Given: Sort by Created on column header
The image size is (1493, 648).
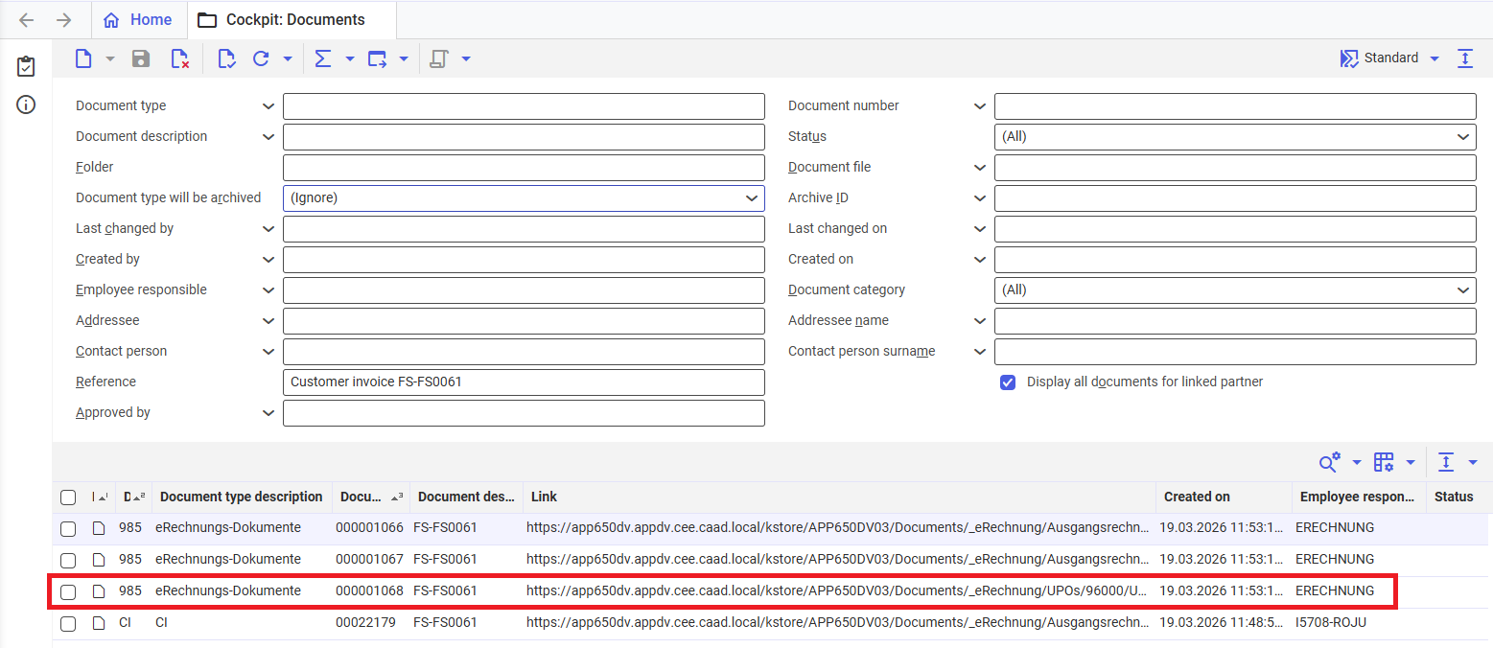Looking at the screenshot, I should point(1197,497).
